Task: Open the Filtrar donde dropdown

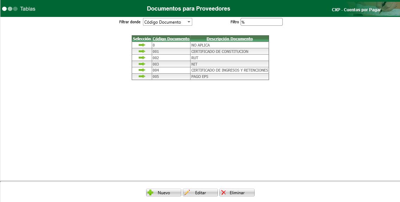Action: click(167, 22)
